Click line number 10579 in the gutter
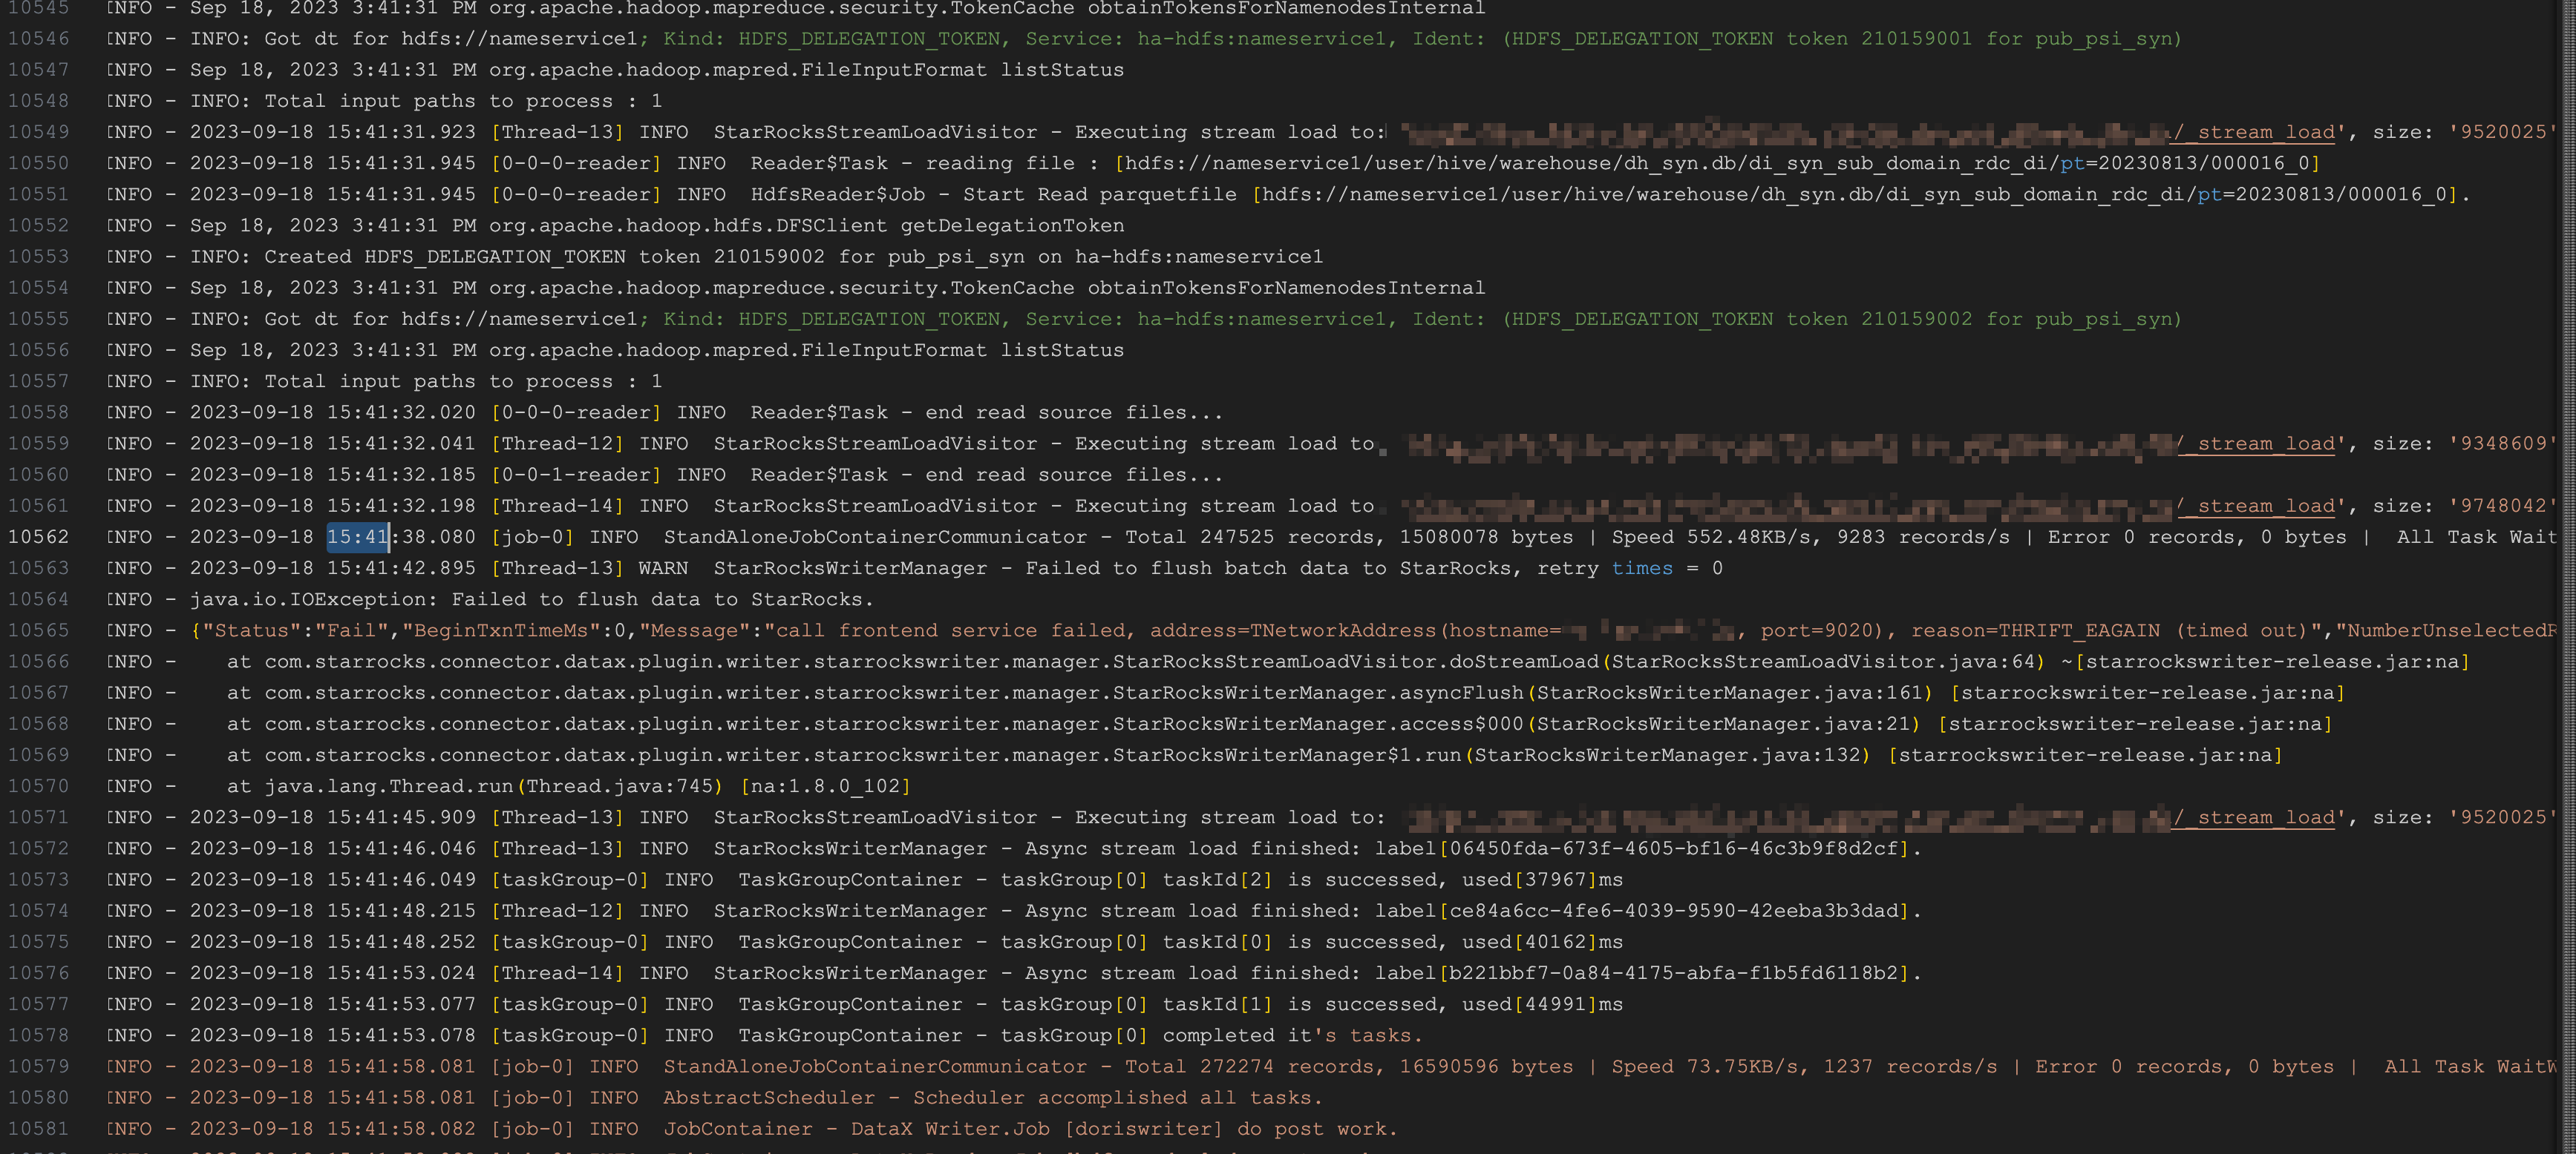The image size is (2576, 1154). [38, 1067]
